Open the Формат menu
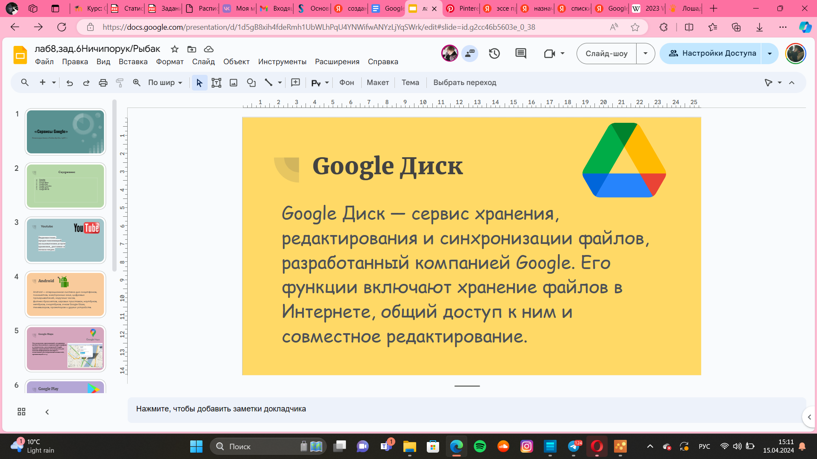The height and width of the screenshot is (459, 817). coord(170,62)
